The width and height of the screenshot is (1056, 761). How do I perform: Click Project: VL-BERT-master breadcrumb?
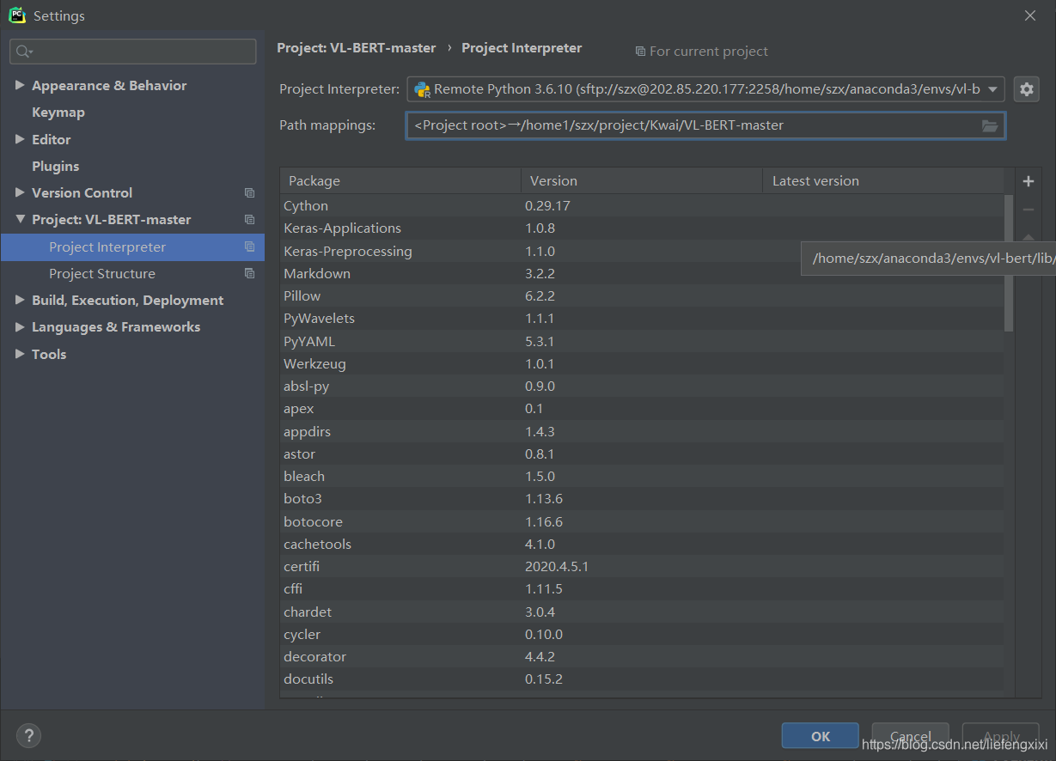[357, 48]
